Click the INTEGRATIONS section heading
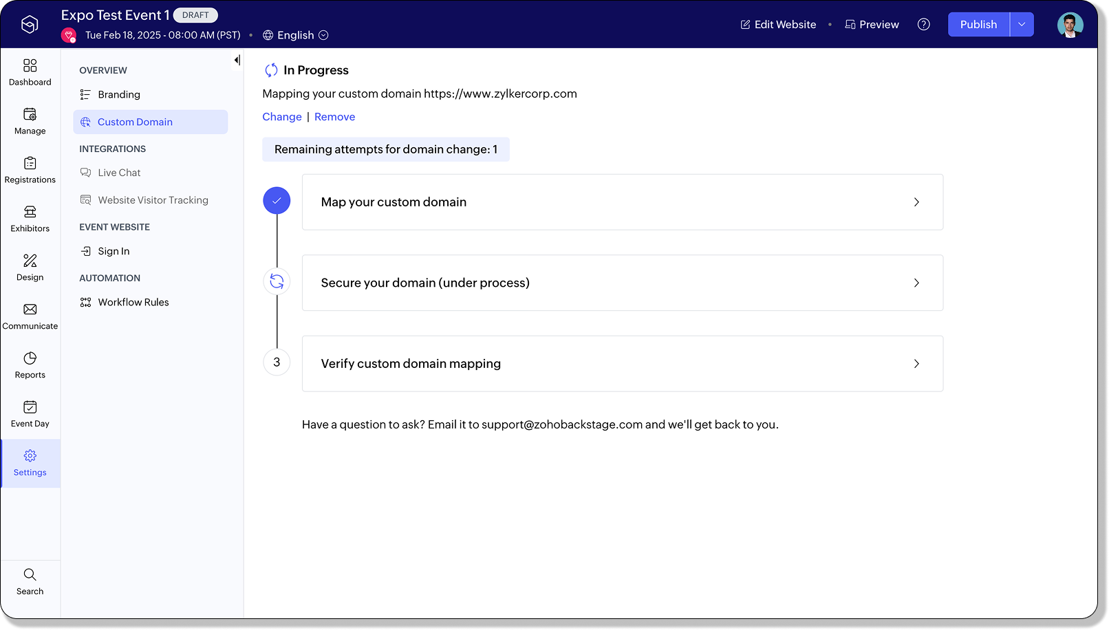This screenshot has width=1109, height=630. click(113, 149)
